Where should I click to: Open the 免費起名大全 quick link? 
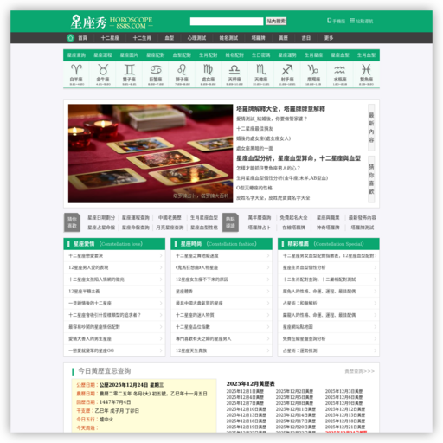293,218
